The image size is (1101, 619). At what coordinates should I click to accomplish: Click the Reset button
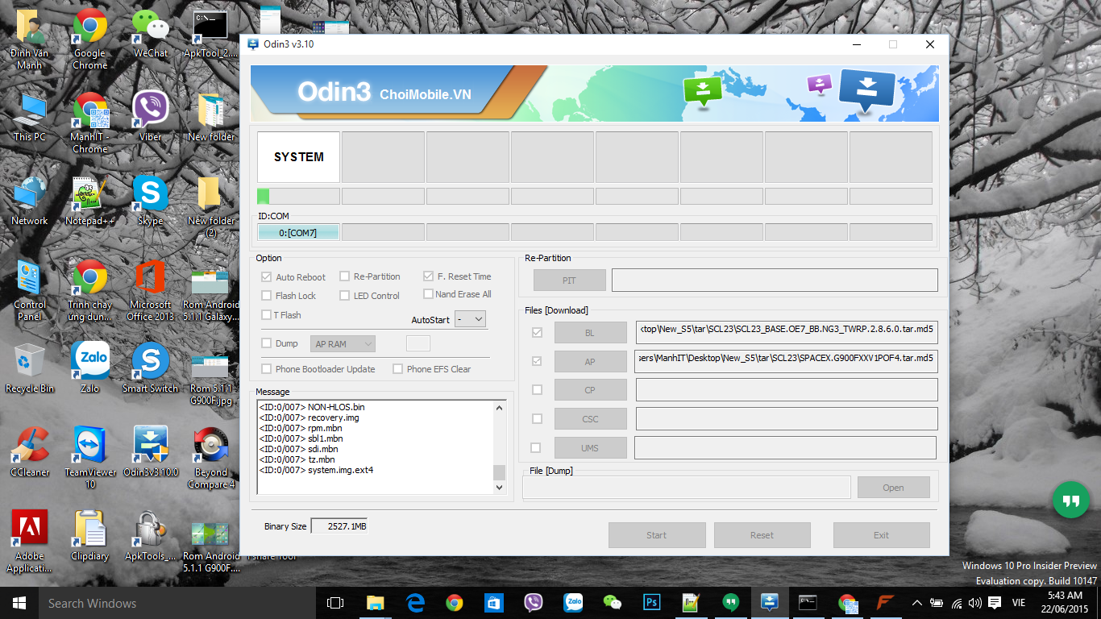pos(762,535)
